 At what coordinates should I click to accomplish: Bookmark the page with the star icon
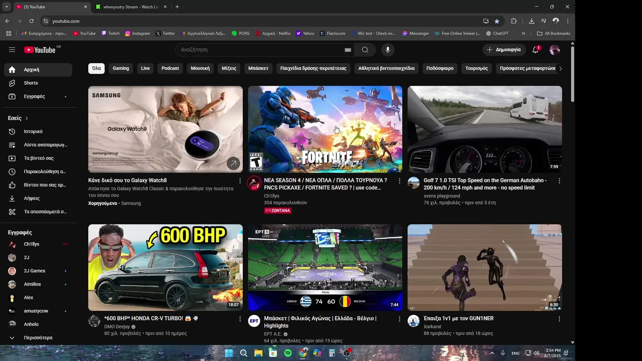click(x=497, y=21)
